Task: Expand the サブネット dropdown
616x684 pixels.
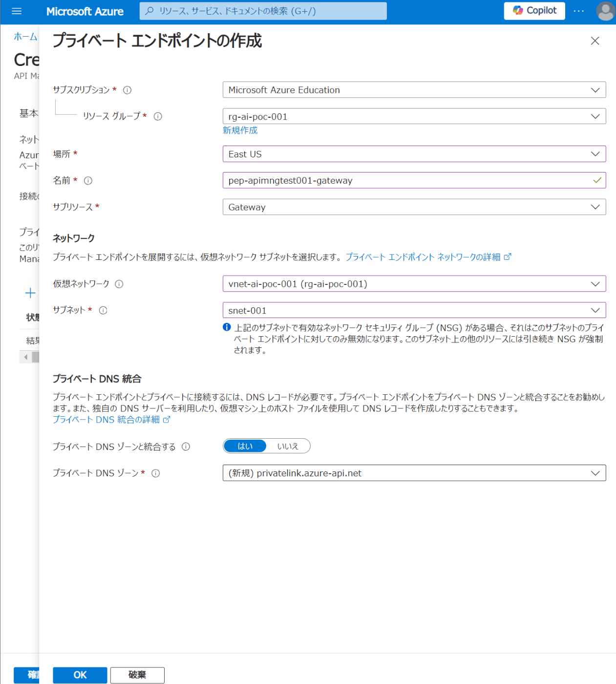Action: click(595, 310)
